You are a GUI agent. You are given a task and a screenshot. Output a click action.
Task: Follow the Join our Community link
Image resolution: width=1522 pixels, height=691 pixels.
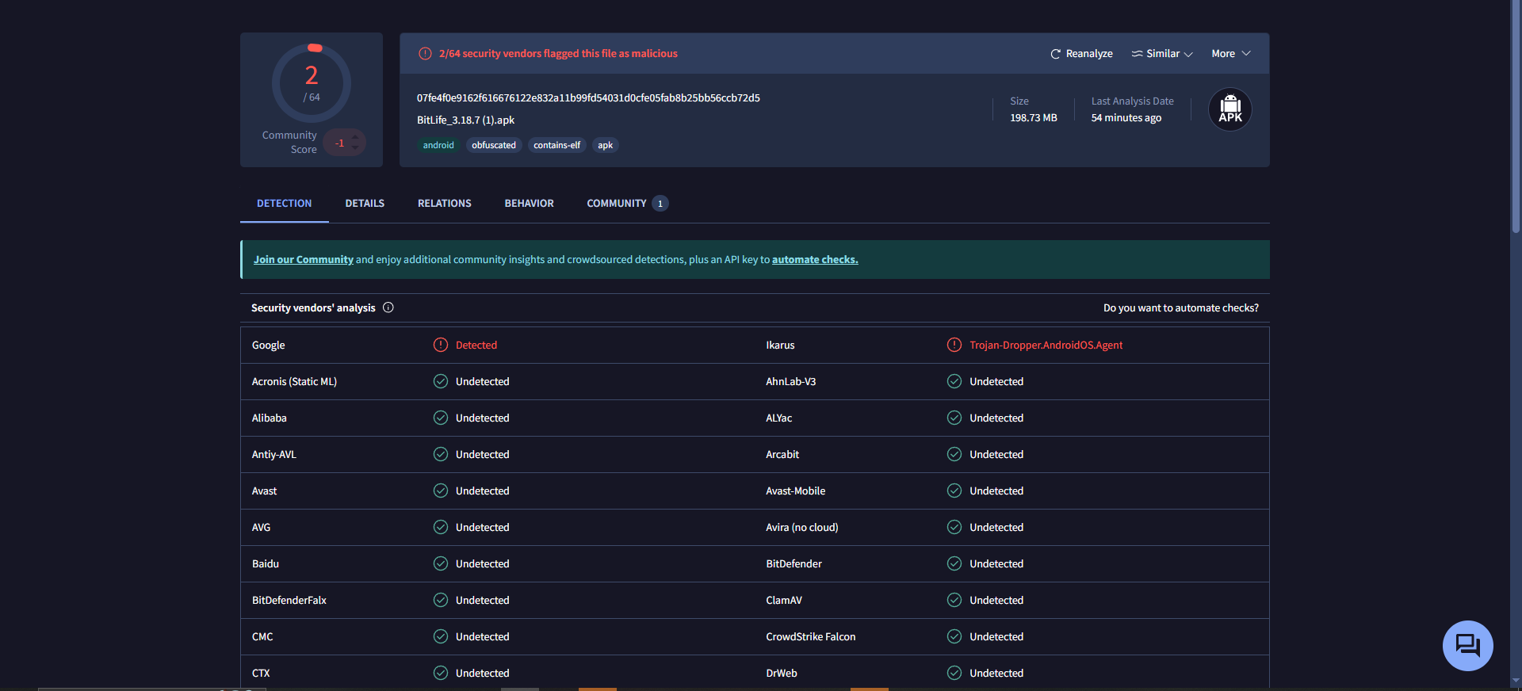[304, 260]
